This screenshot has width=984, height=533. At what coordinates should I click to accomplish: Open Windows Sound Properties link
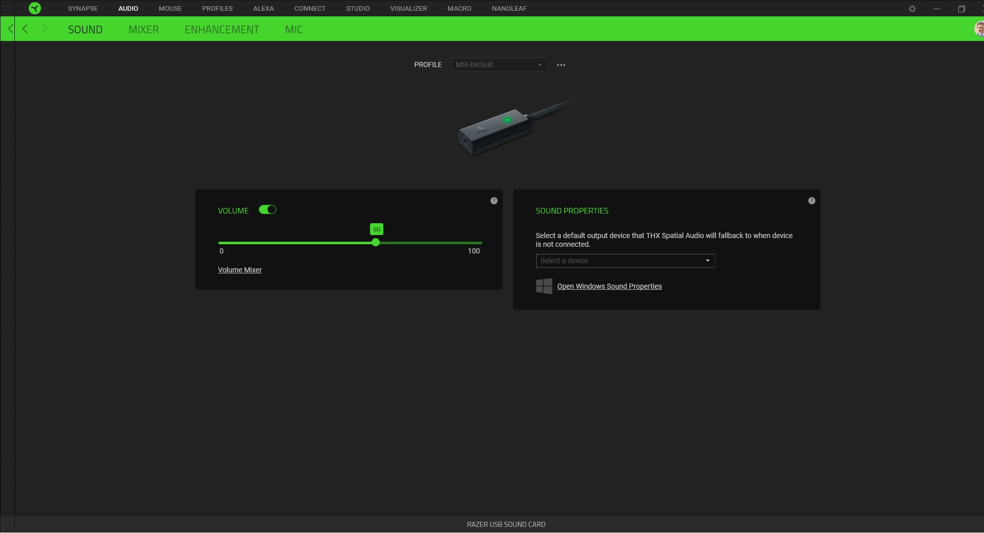(x=609, y=286)
